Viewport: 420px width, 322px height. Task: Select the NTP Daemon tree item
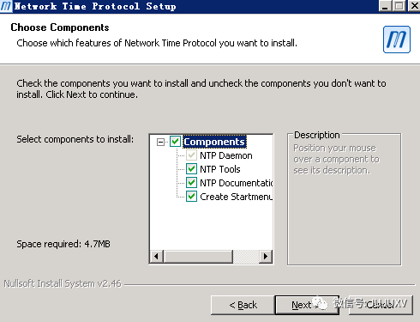pyautogui.click(x=226, y=155)
